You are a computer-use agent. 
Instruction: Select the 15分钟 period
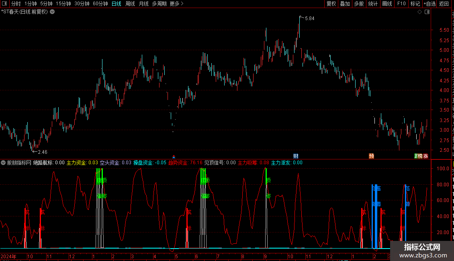coord(63,4)
